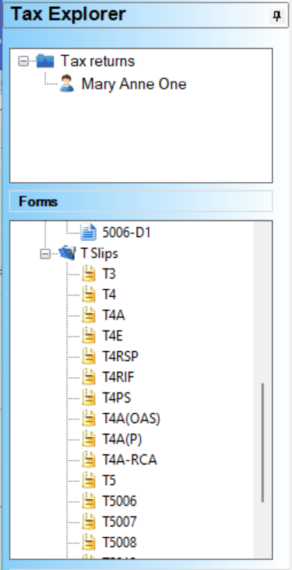Open the T4 slip
The width and height of the screenshot is (292, 570).
[109, 294]
